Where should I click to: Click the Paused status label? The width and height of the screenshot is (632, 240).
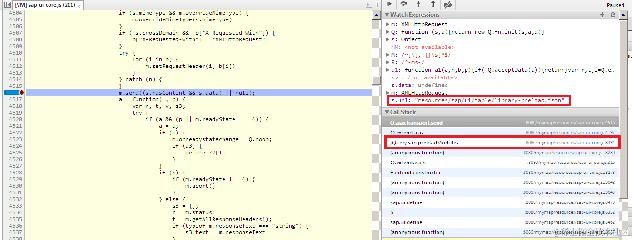coord(616,5)
